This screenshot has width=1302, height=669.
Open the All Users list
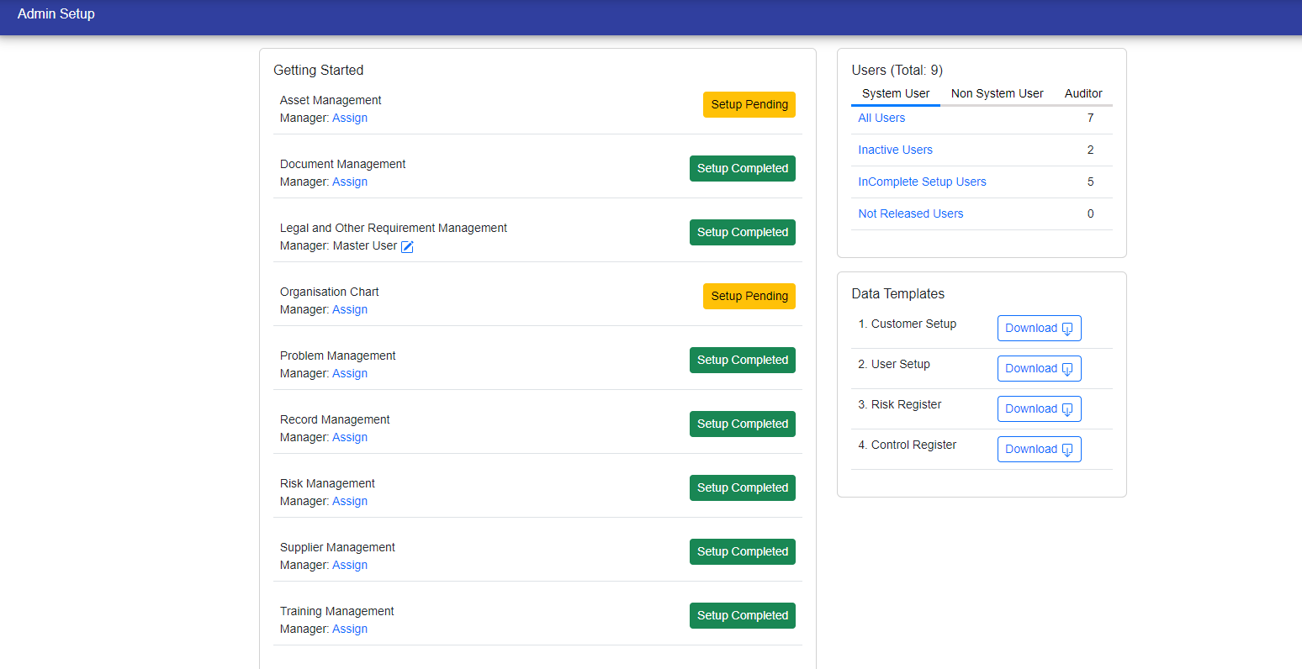(x=881, y=119)
